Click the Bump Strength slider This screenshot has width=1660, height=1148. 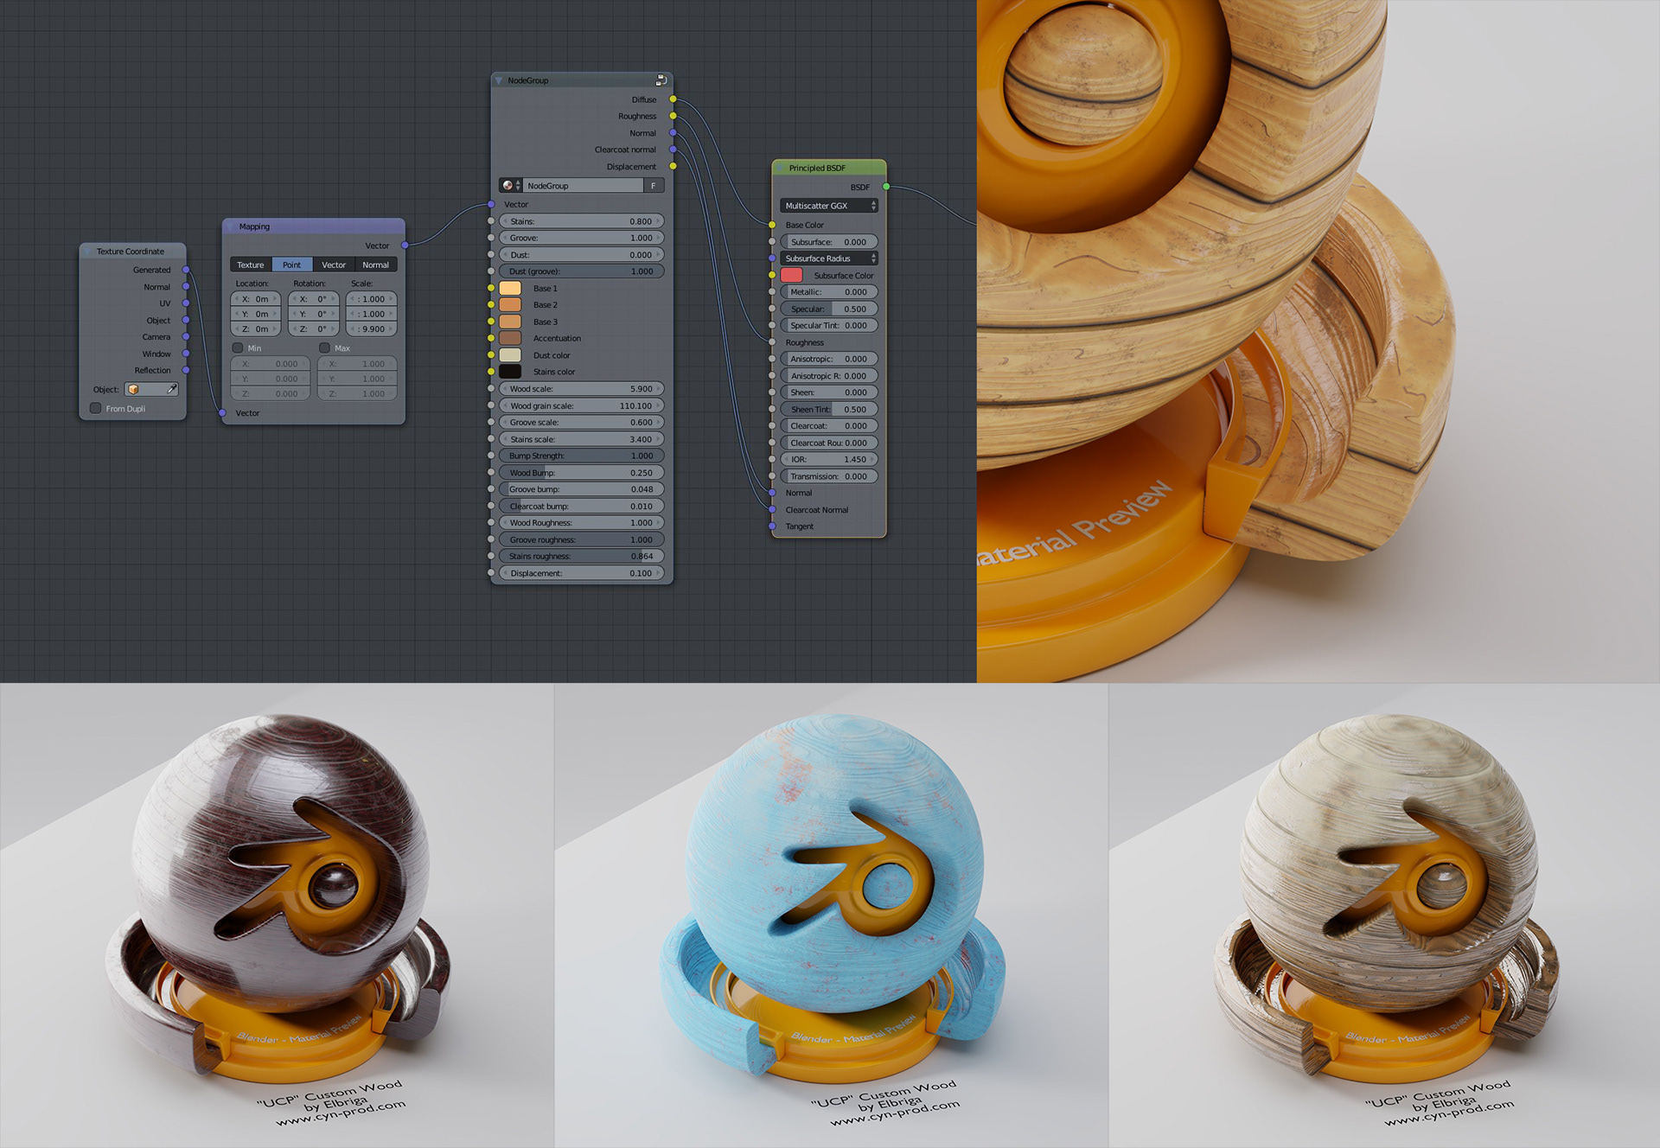coord(582,456)
